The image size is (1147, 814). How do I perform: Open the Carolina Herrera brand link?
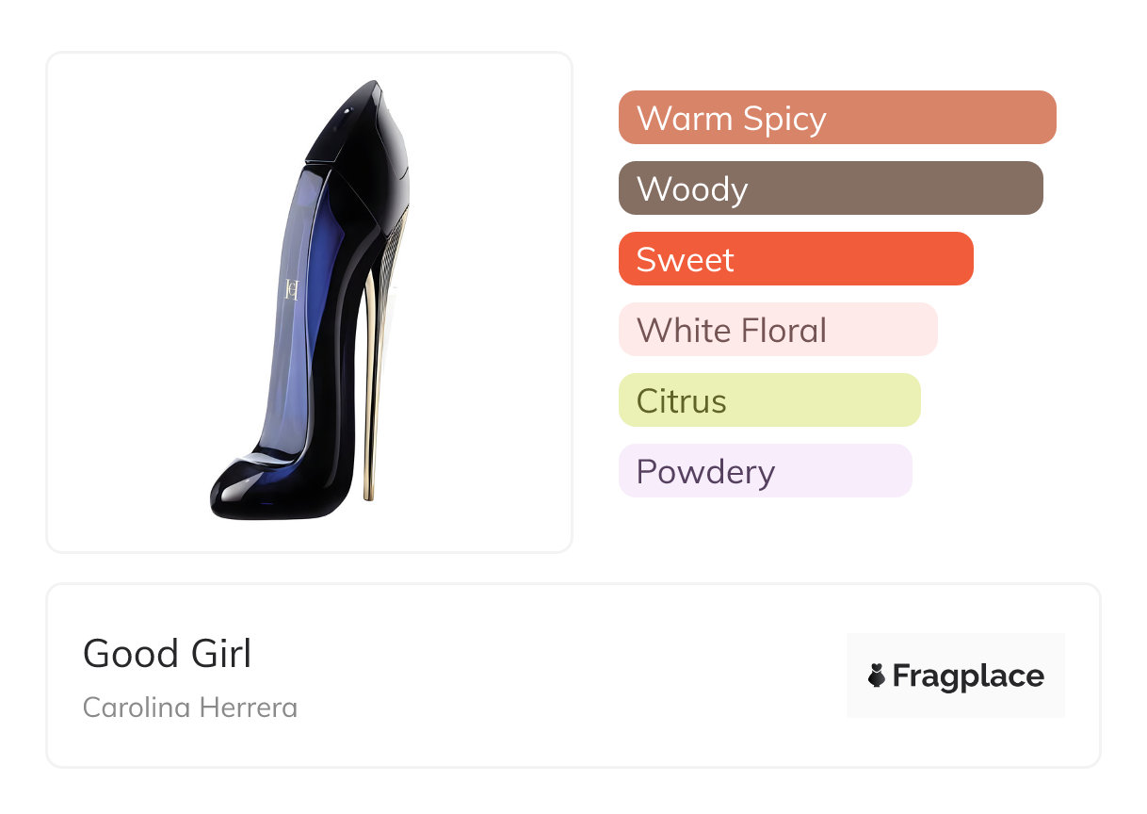(189, 707)
